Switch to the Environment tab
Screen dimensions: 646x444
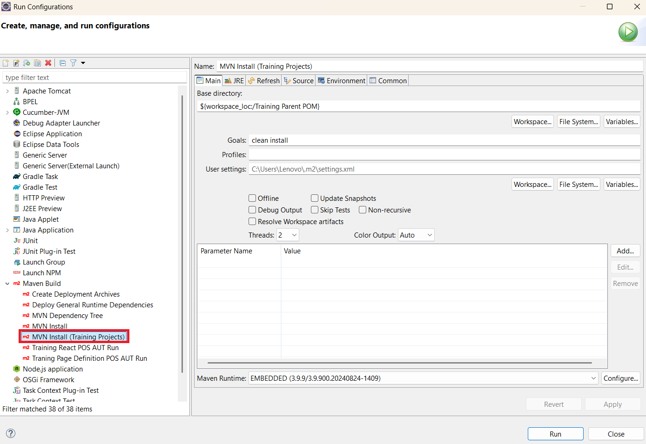click(x=342, y=80)
